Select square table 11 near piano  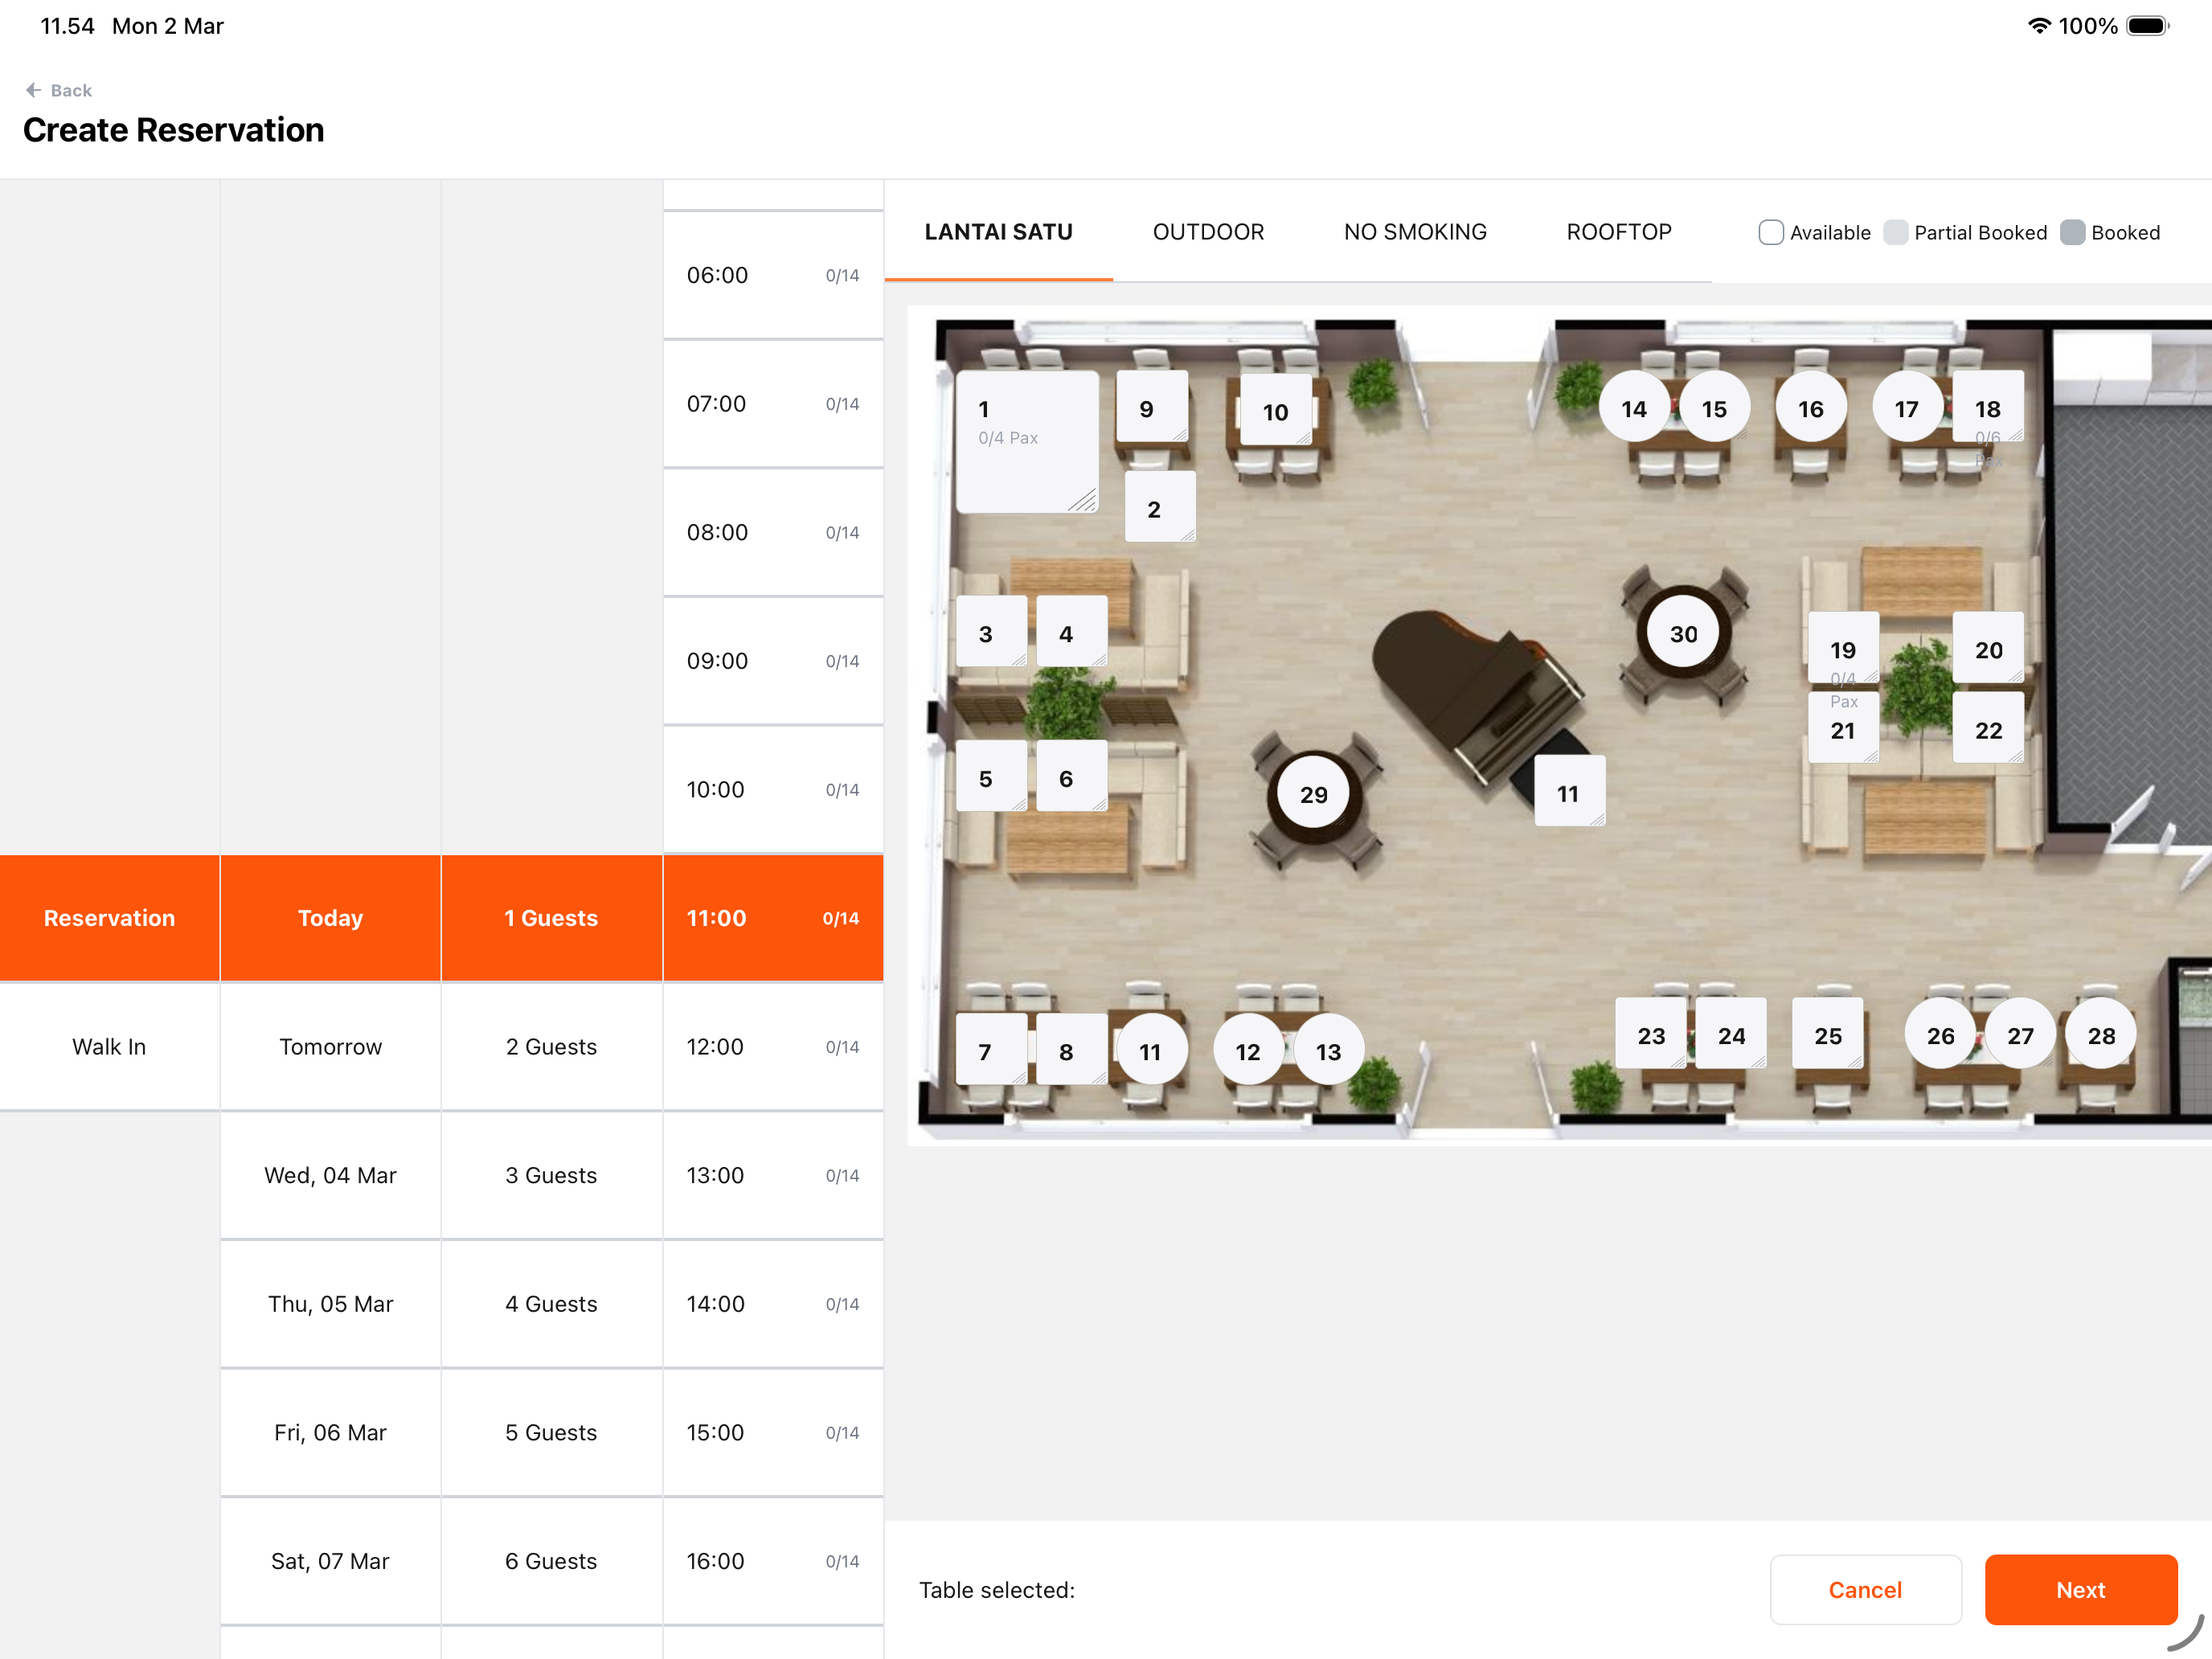click(1570, 791)
